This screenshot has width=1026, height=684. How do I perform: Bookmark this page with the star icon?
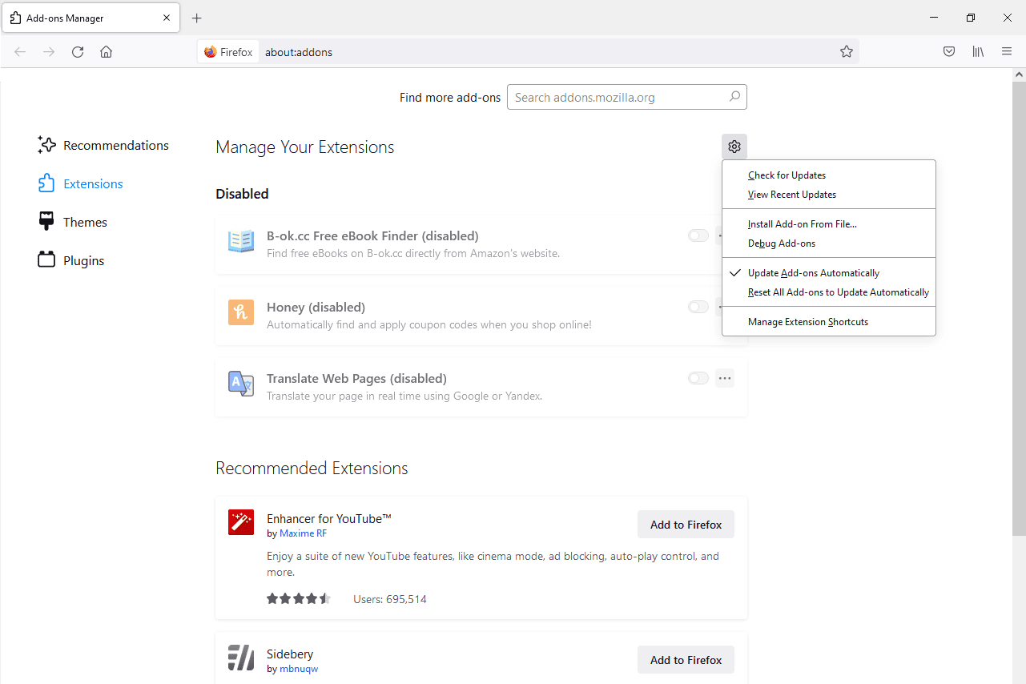[x=847, y=52]
